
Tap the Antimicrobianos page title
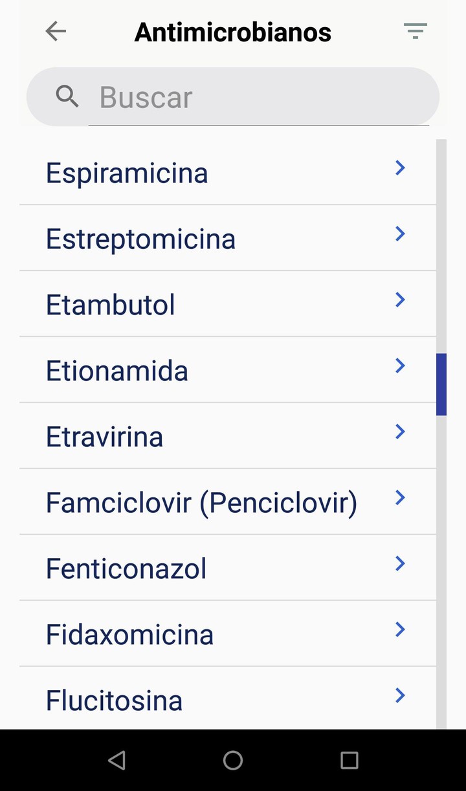(x=233, y=32)
